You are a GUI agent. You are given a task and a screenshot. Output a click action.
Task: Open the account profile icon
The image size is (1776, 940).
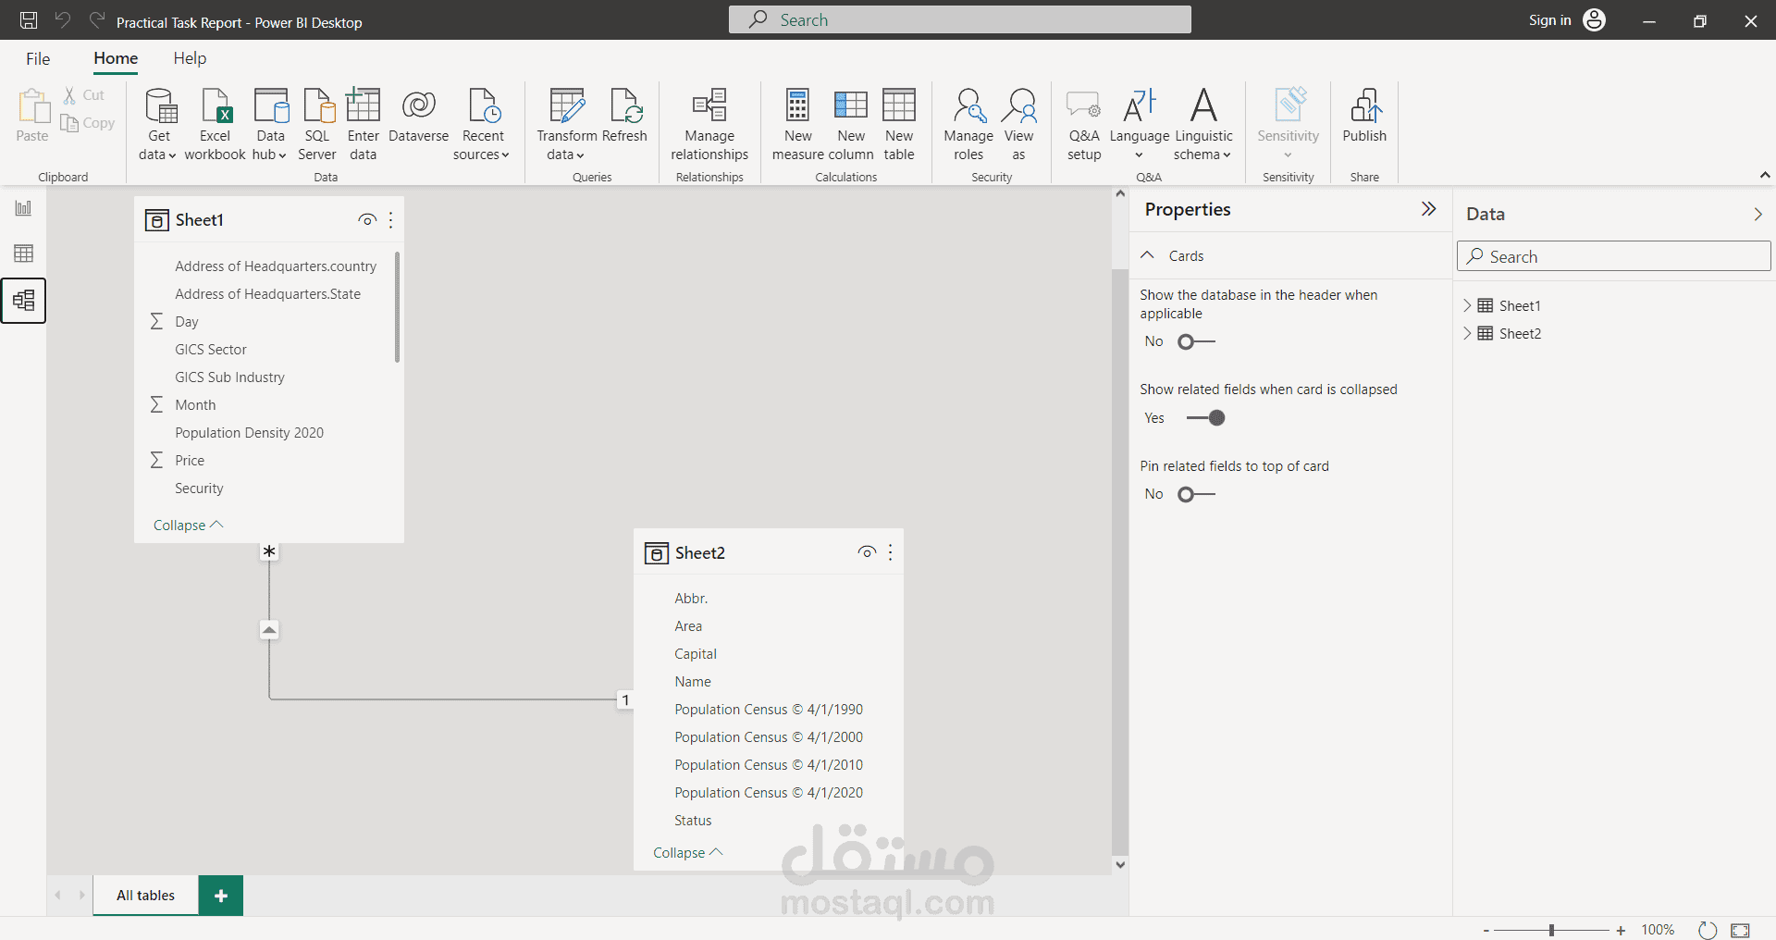click(x=1595, y=20)
